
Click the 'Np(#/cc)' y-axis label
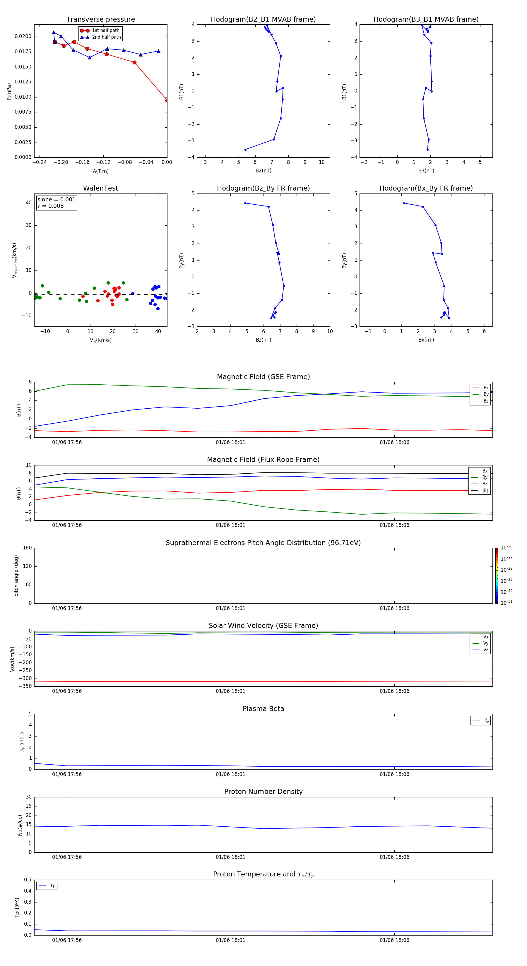20,825
